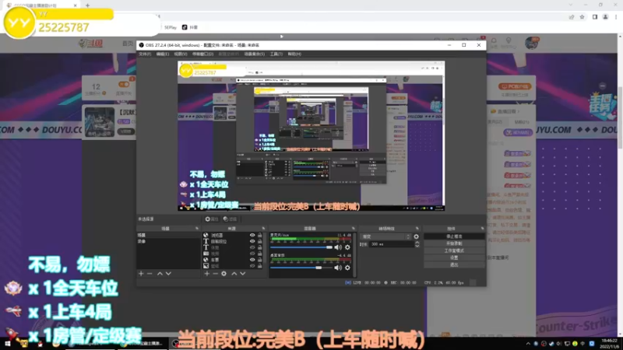Select the 场景 scene in the scenes list
623x350 pixels.
[x=168, y=236]
